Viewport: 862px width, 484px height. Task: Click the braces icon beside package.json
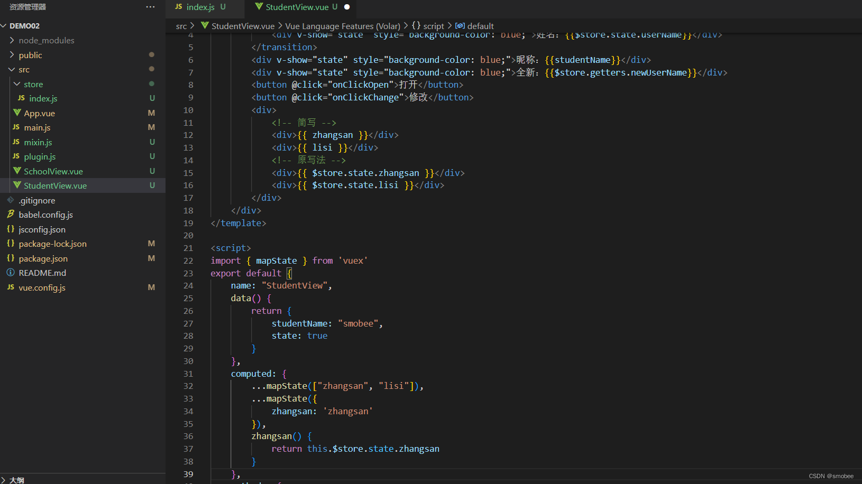pyautogui.click(x=11, y=258)
